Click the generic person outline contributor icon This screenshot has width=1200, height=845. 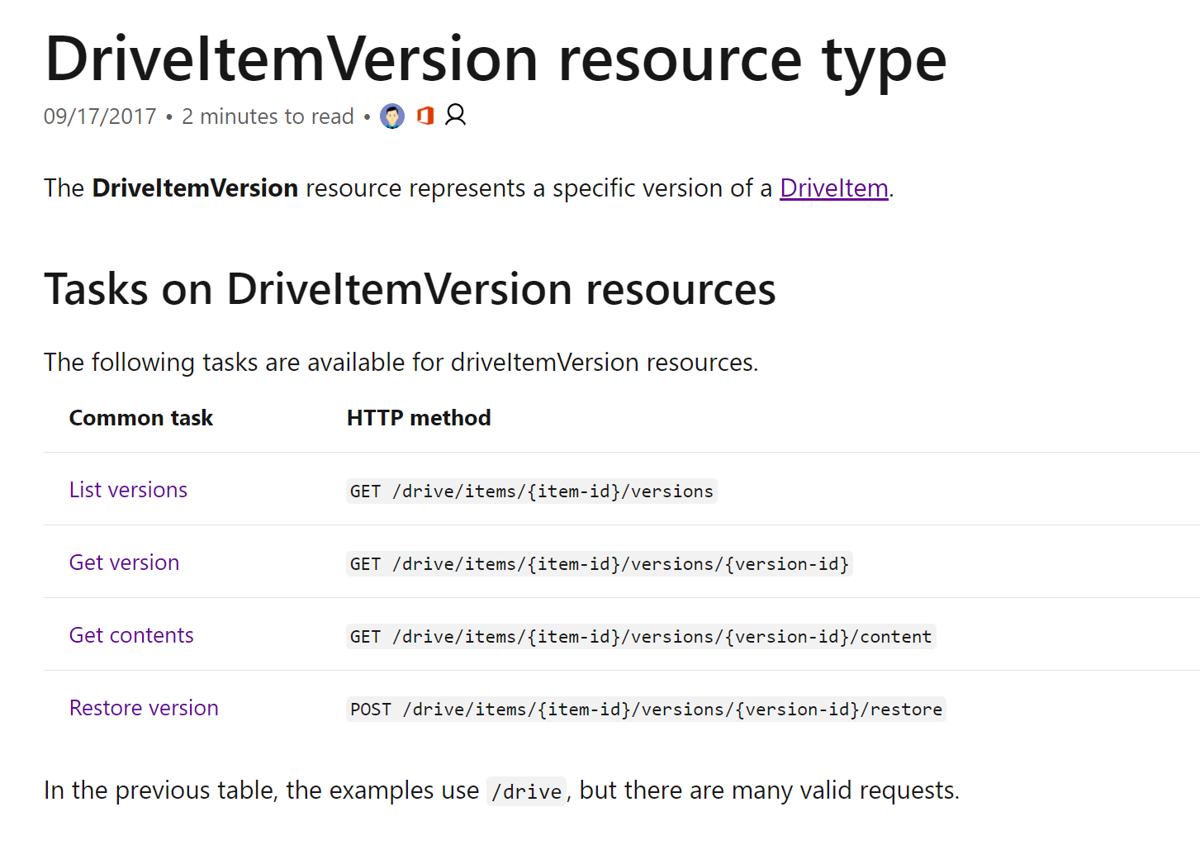[456, 115]
